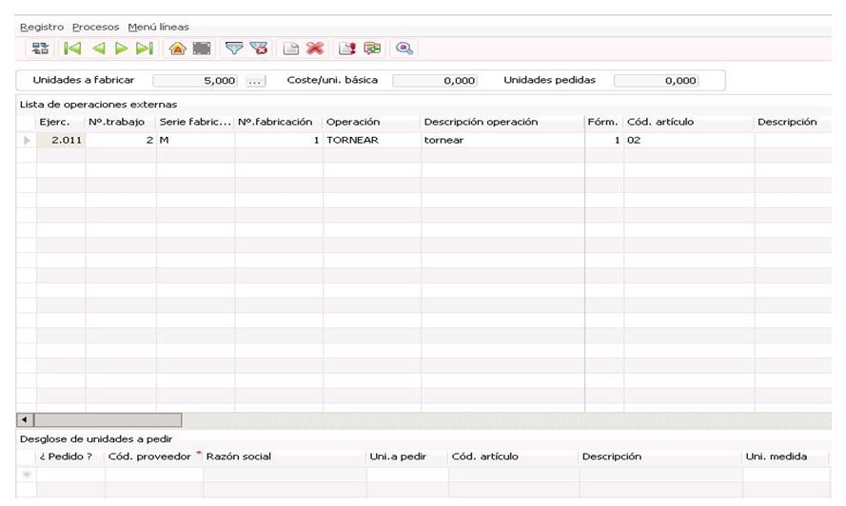Click the Descripción operación column header
The width and height of the screenshot is (846, 506).
(x=502, y=122)
